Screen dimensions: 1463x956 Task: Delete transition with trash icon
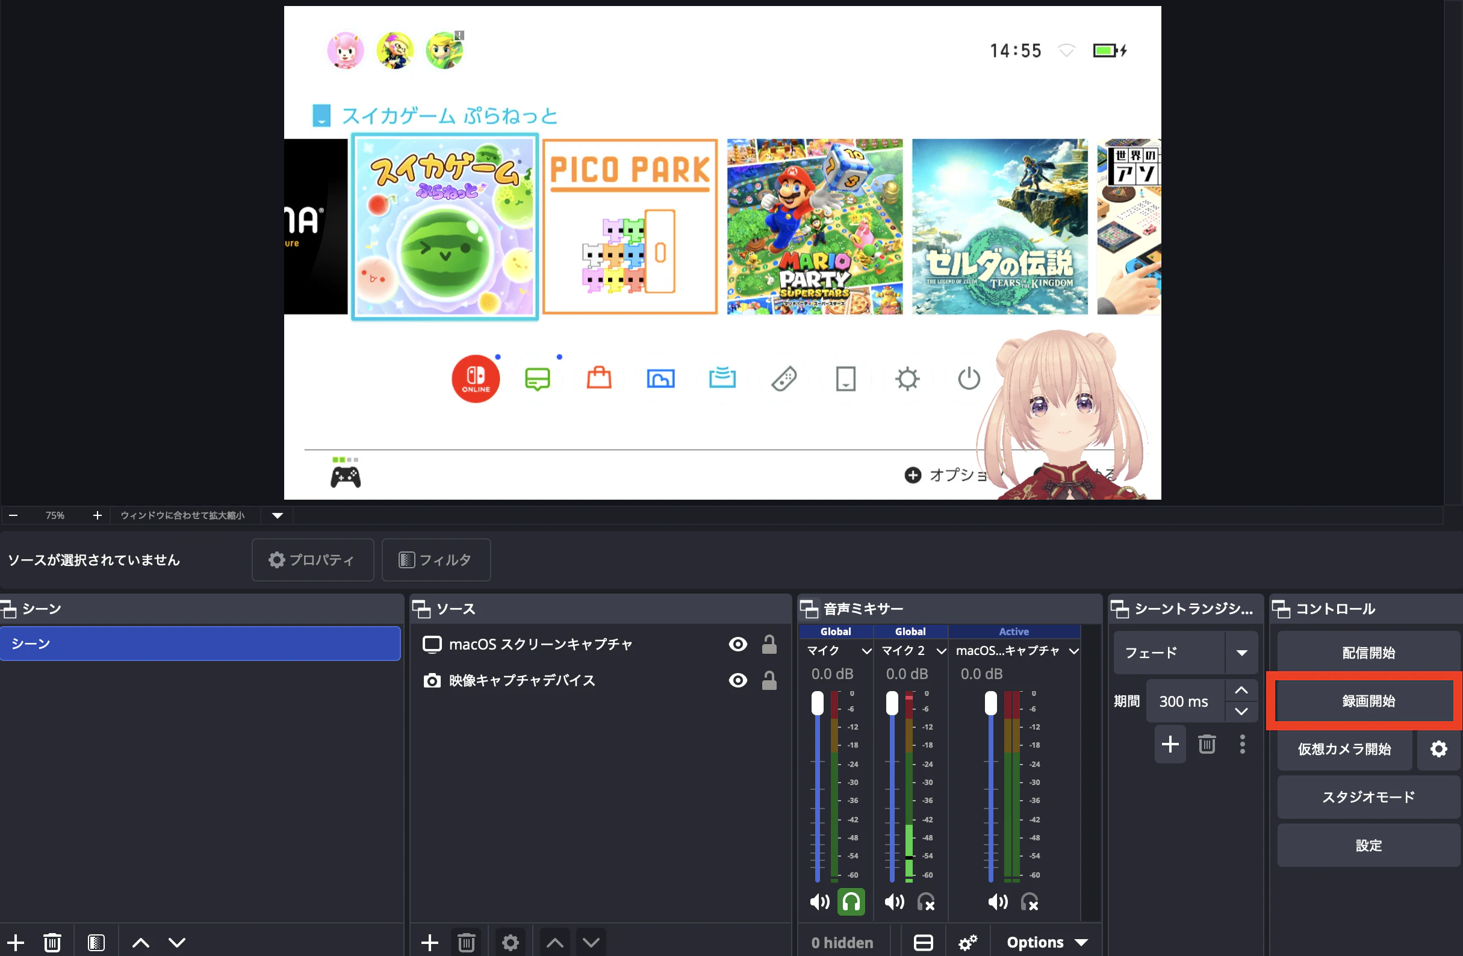(x=1207, y=745)
